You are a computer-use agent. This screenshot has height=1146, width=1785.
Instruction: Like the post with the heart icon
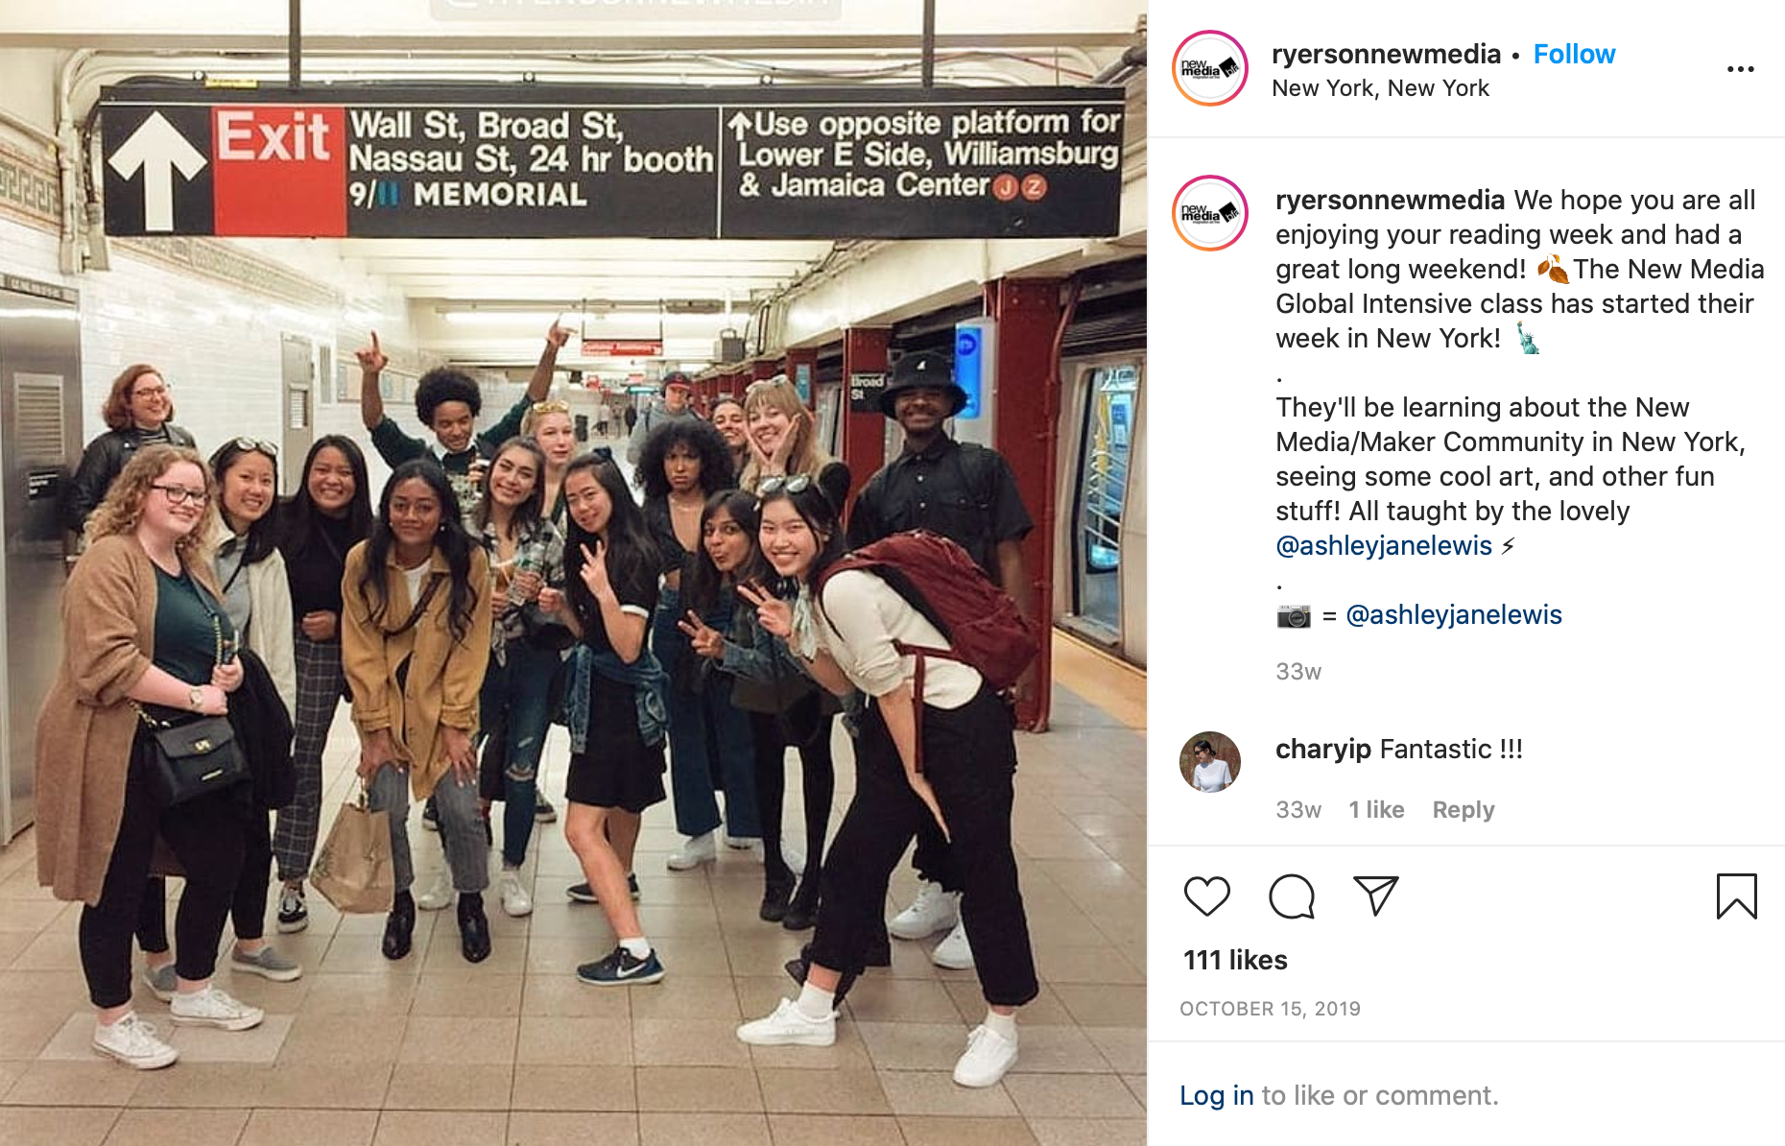tap(1206, 896)
